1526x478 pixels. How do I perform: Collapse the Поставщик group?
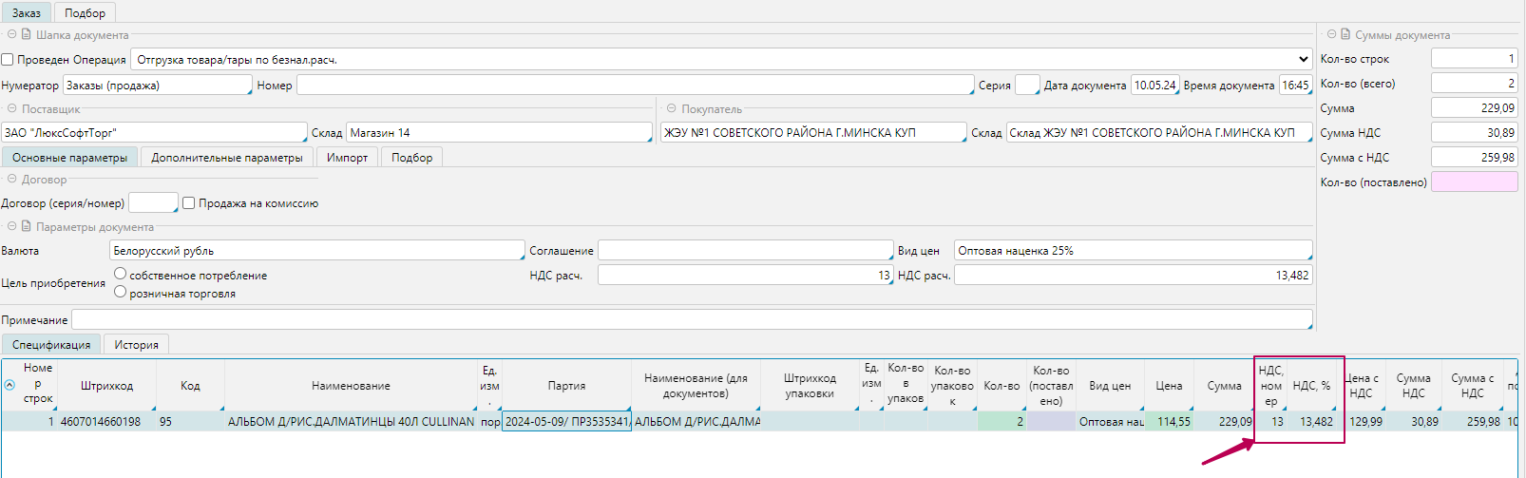12,109
